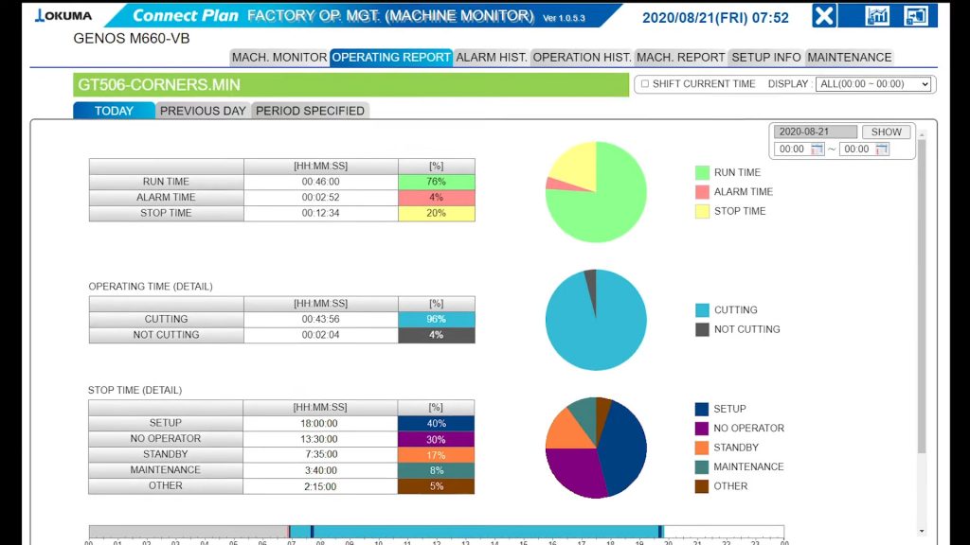The width and height of the screenshot is (970, 545).
Task: Enable the SHIFT CURRENT TIME checkbox
Action: click(x=645, y=84)
